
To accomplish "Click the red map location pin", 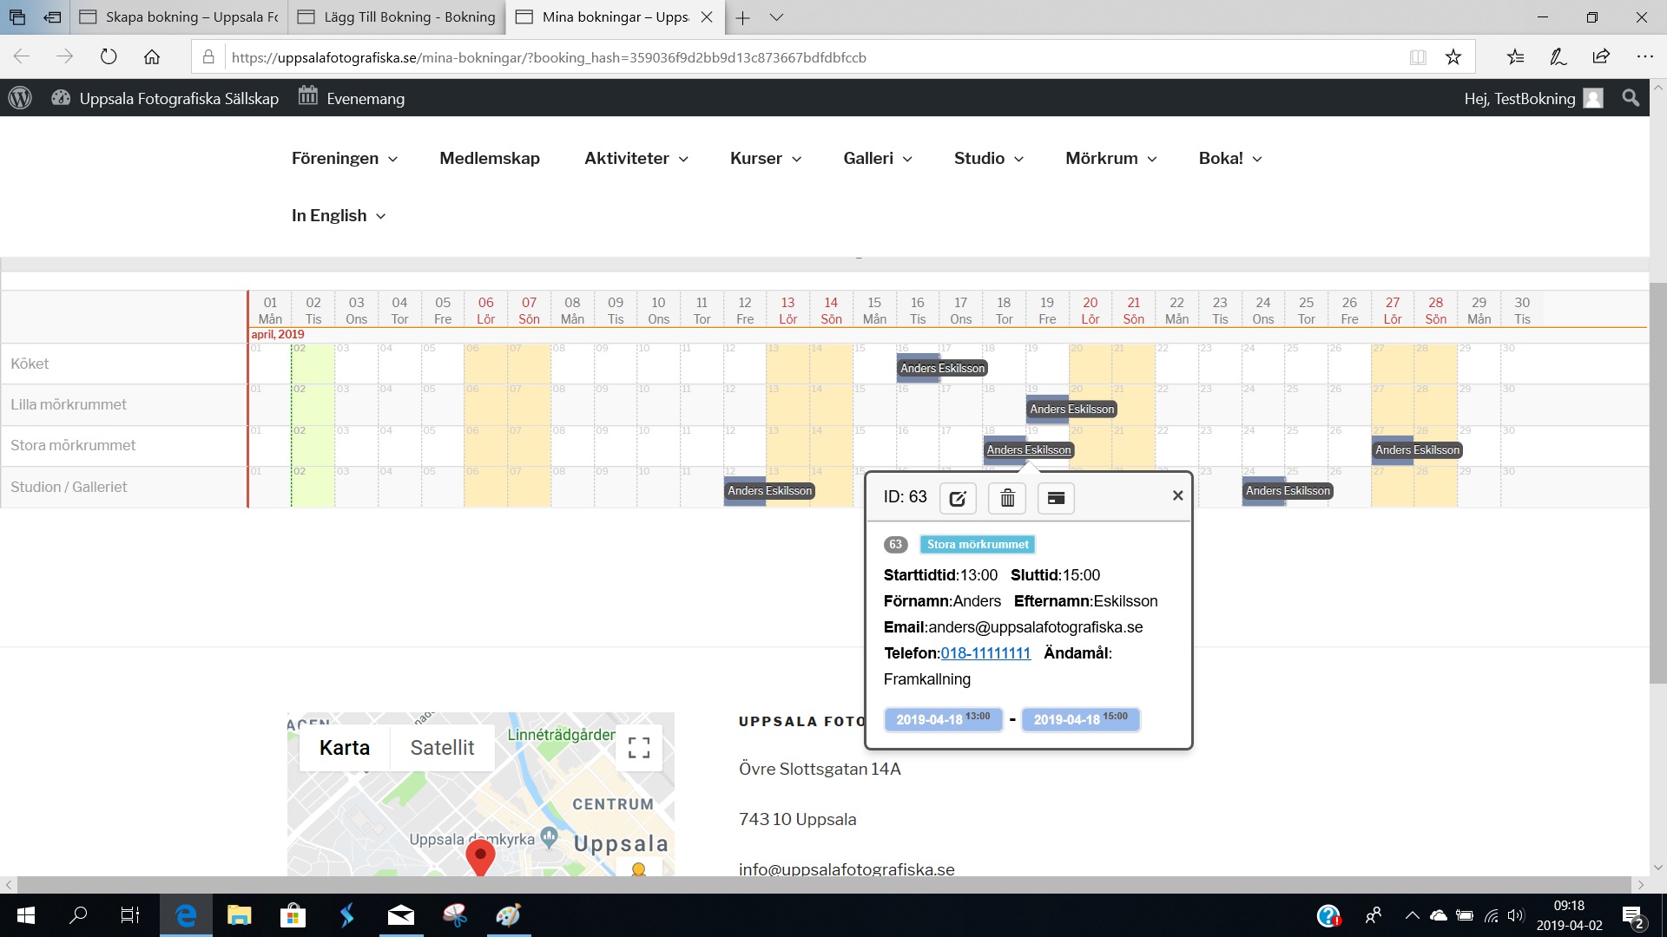I will point(480,857).
